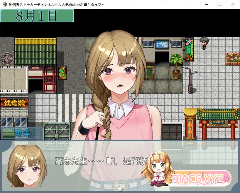The image size is (240, 193).
Task: Click the red neon shop sign
Action: pos(14,102)
